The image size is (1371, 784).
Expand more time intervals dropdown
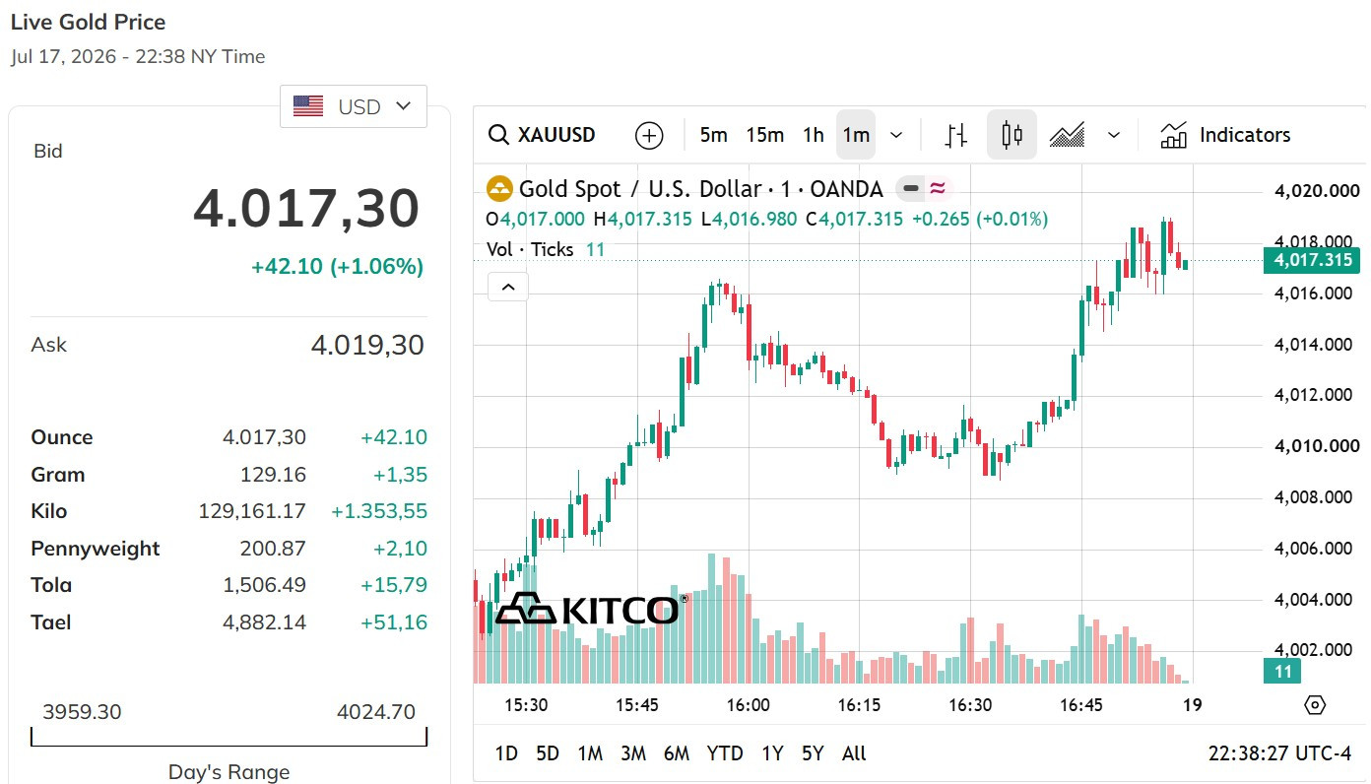pyautogui.click(x=896, y=135)
